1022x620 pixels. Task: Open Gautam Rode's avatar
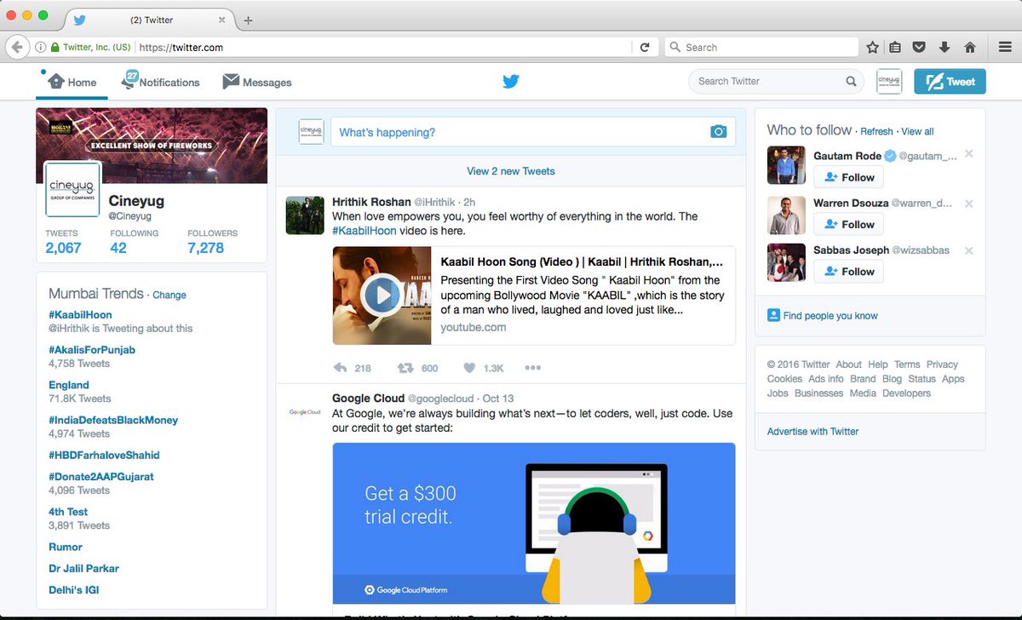pyautogui.click(x=786, y=165)
